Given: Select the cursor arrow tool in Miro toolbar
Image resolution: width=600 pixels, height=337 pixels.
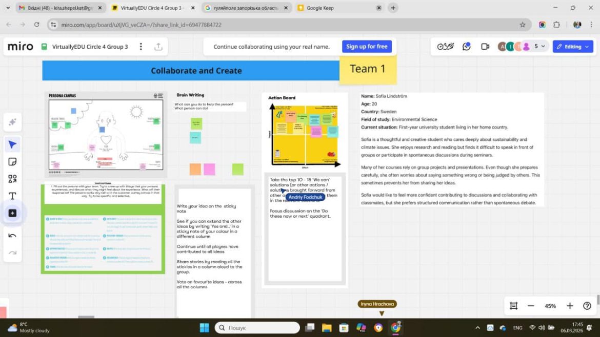Looking at the screenshot, I should [13, 144].
